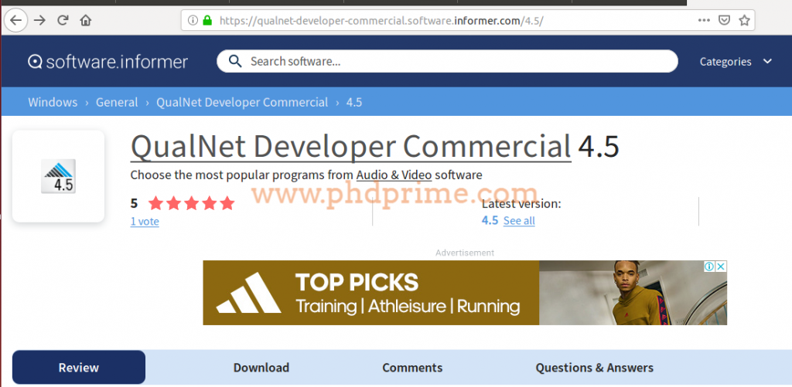This screenshot has height=387, width=792.
Task: Open the page actions three-dot menu
Action: (703, 21)
